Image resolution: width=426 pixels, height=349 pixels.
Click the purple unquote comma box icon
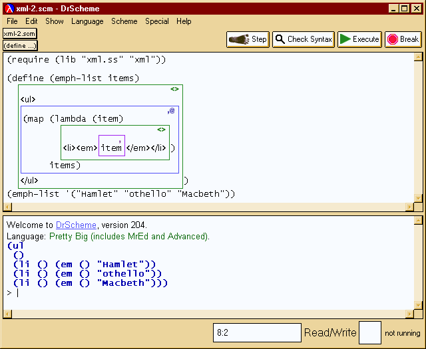(120, 140)
